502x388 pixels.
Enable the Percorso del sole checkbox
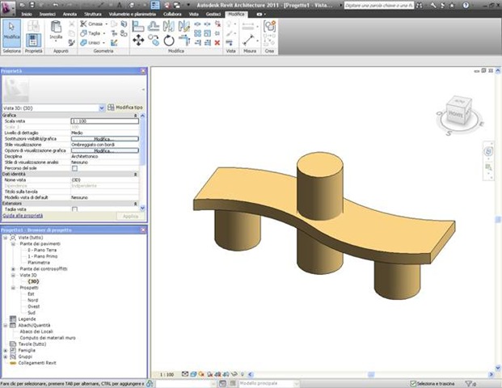coord(75,168)
